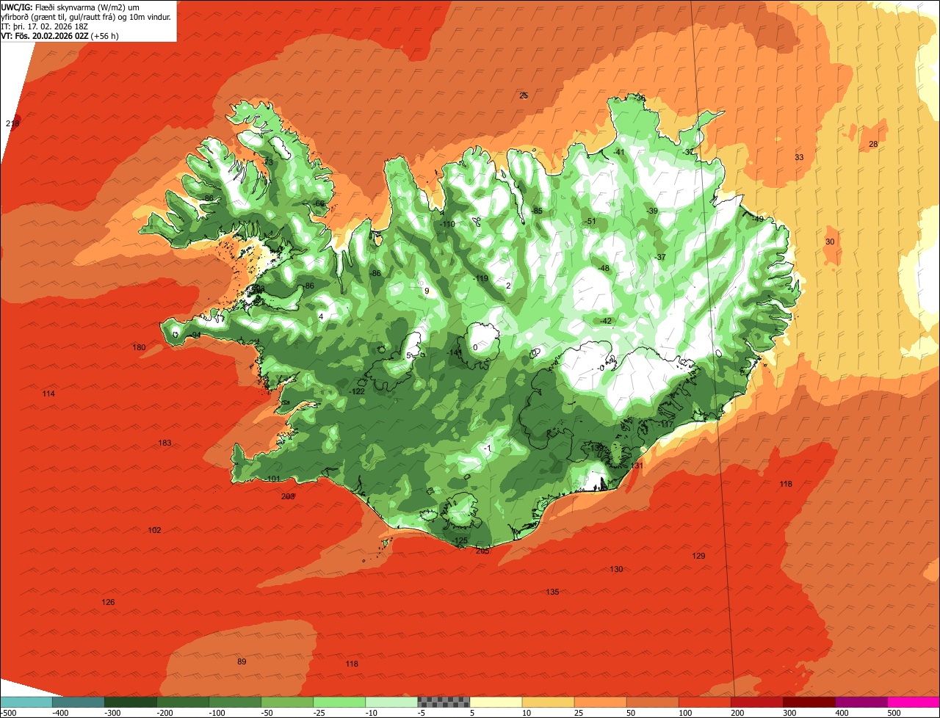Viewport: 940px width, 718px height.
Task: Pick the light orange 25 to 50 swatch
Action: tap(600, 703)
